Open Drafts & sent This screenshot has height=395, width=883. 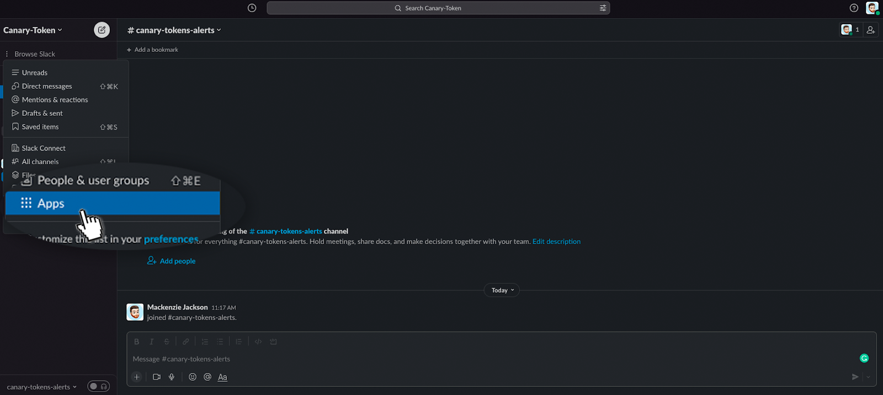pyautogui.click(x=66, y=113)
